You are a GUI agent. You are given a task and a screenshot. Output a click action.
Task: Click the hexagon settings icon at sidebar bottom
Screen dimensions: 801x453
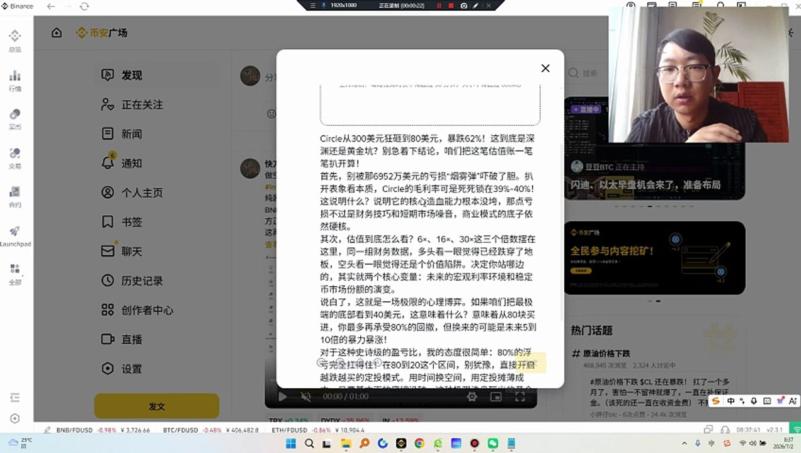[15, 418]
